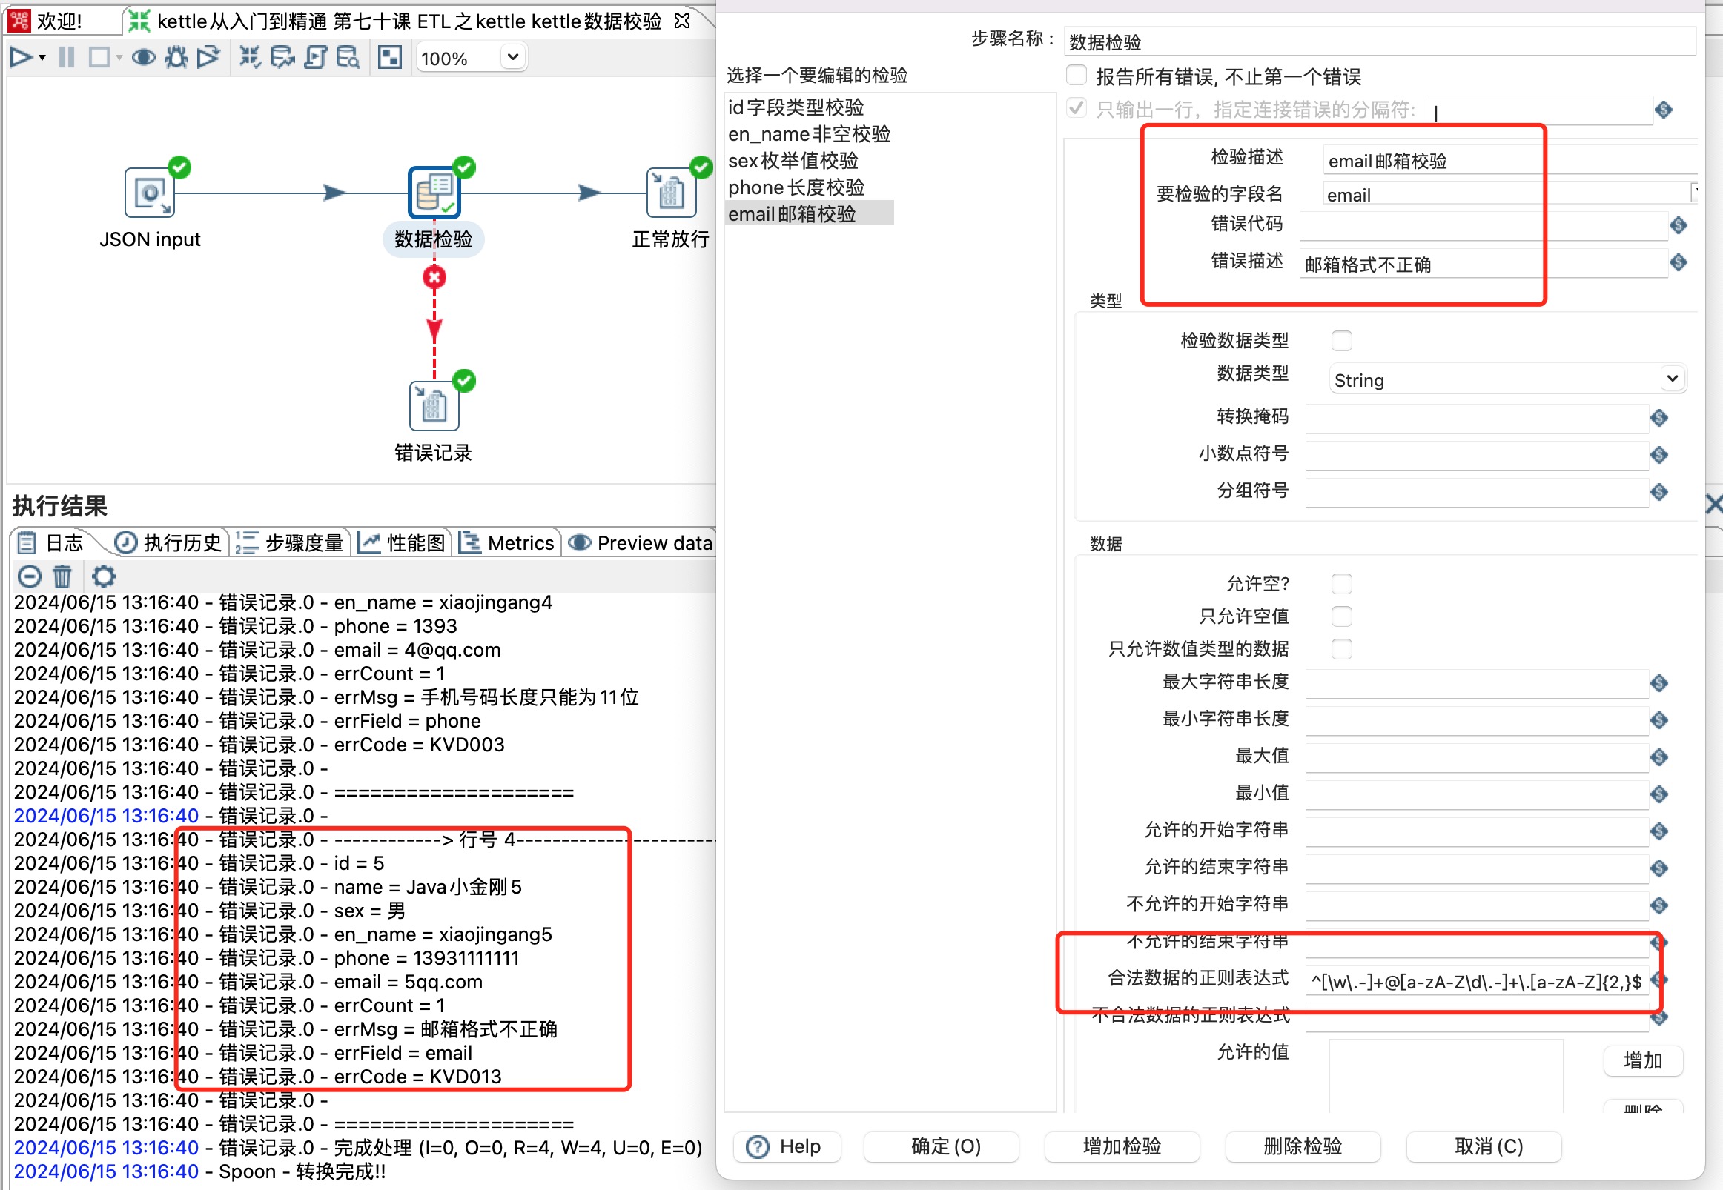Open the log settings gear icon
This screenshot has width=1723, height=1190.
point(104,576)
